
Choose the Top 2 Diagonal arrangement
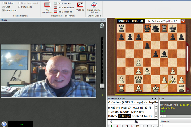pos(64,12)
